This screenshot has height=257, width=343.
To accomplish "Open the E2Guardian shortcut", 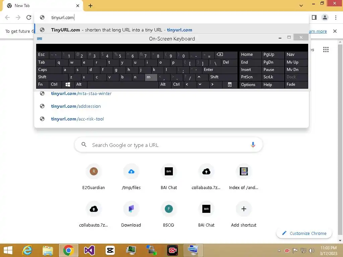I will [94, 177].
